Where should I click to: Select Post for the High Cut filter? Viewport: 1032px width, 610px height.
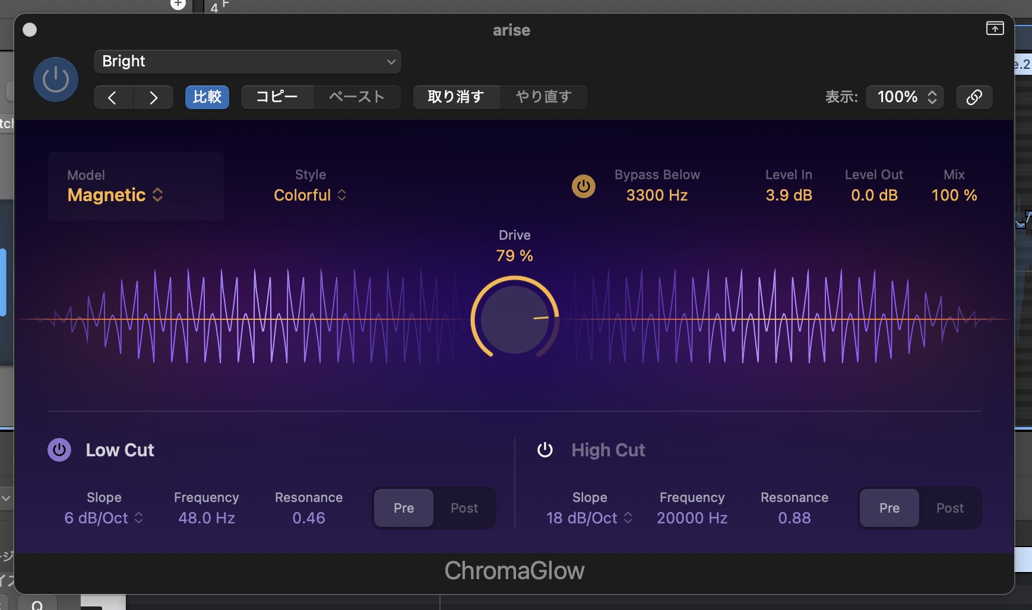click(949, 508)
